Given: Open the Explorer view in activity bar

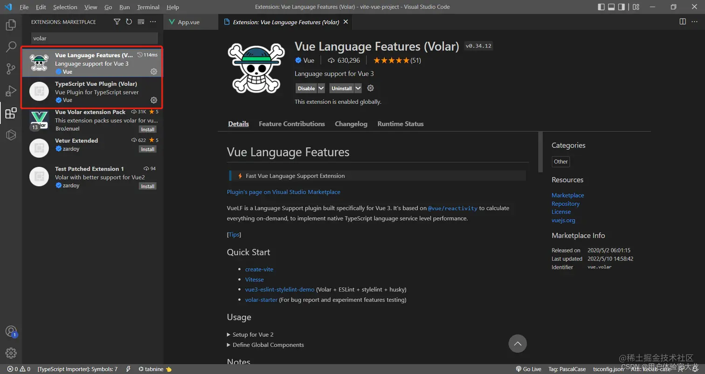Looking at the screenshot, I should click(x=11, y=25).
